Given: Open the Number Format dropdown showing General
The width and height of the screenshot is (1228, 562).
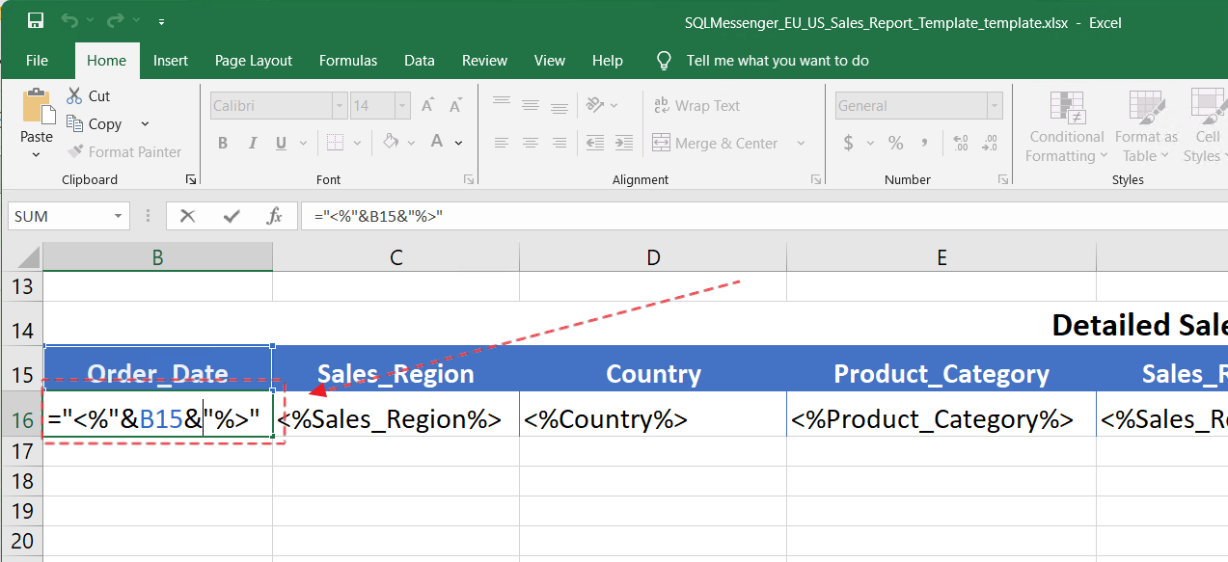Looking at the screenshot, I should tap(994, 105).
